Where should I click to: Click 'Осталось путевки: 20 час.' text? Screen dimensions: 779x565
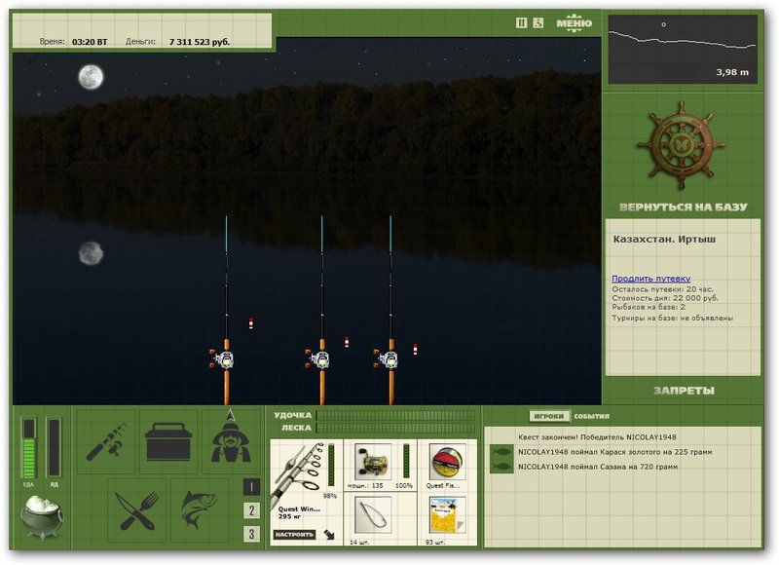coord(662,289)
